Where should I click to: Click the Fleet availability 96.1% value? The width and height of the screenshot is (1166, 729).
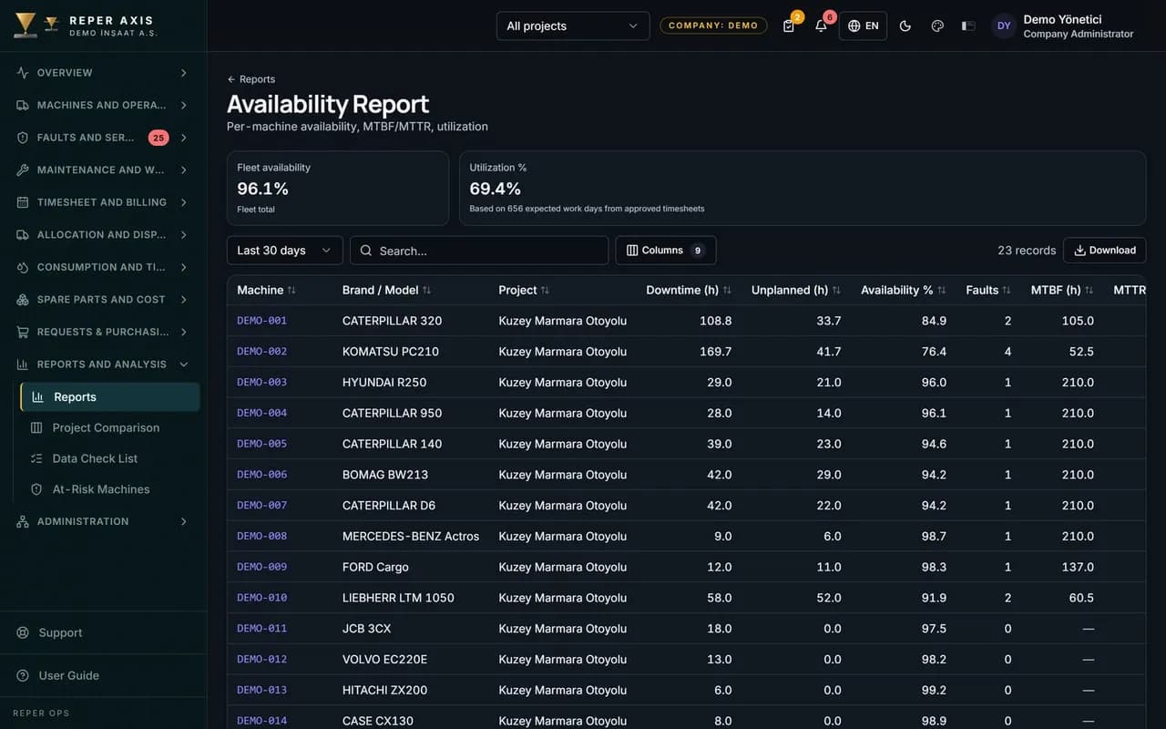tap(262, 189)
